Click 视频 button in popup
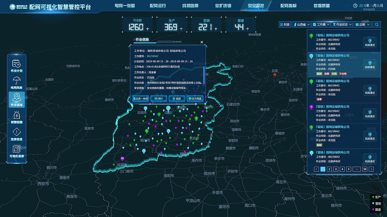The image size is (387, 217). point(177,99)
